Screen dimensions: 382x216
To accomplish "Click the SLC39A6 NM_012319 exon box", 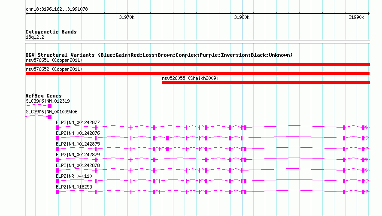I will pyautogui.click(x=49, y=106).
